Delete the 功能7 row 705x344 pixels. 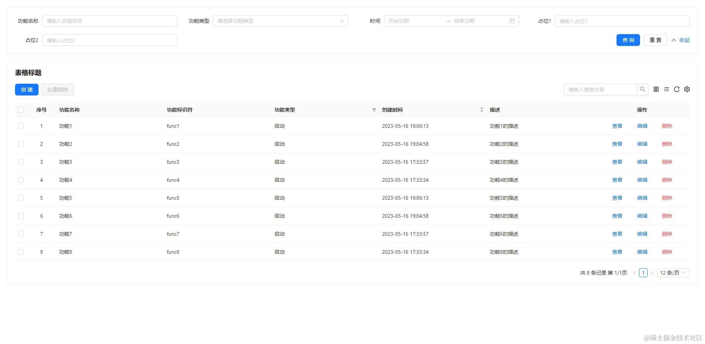[667, 234]
